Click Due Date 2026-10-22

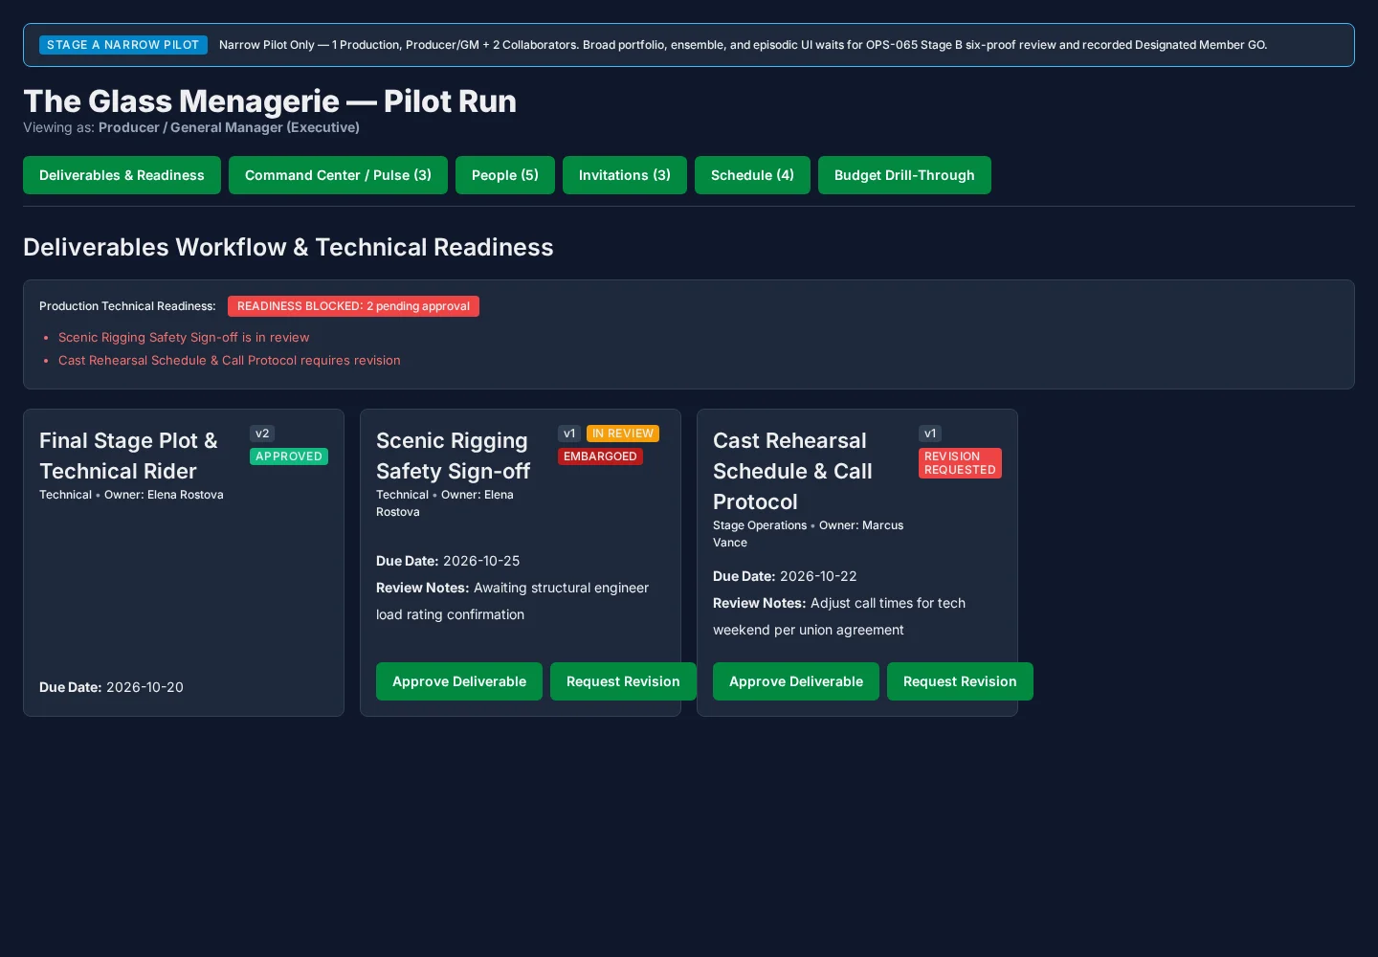[x=785, y=576]
